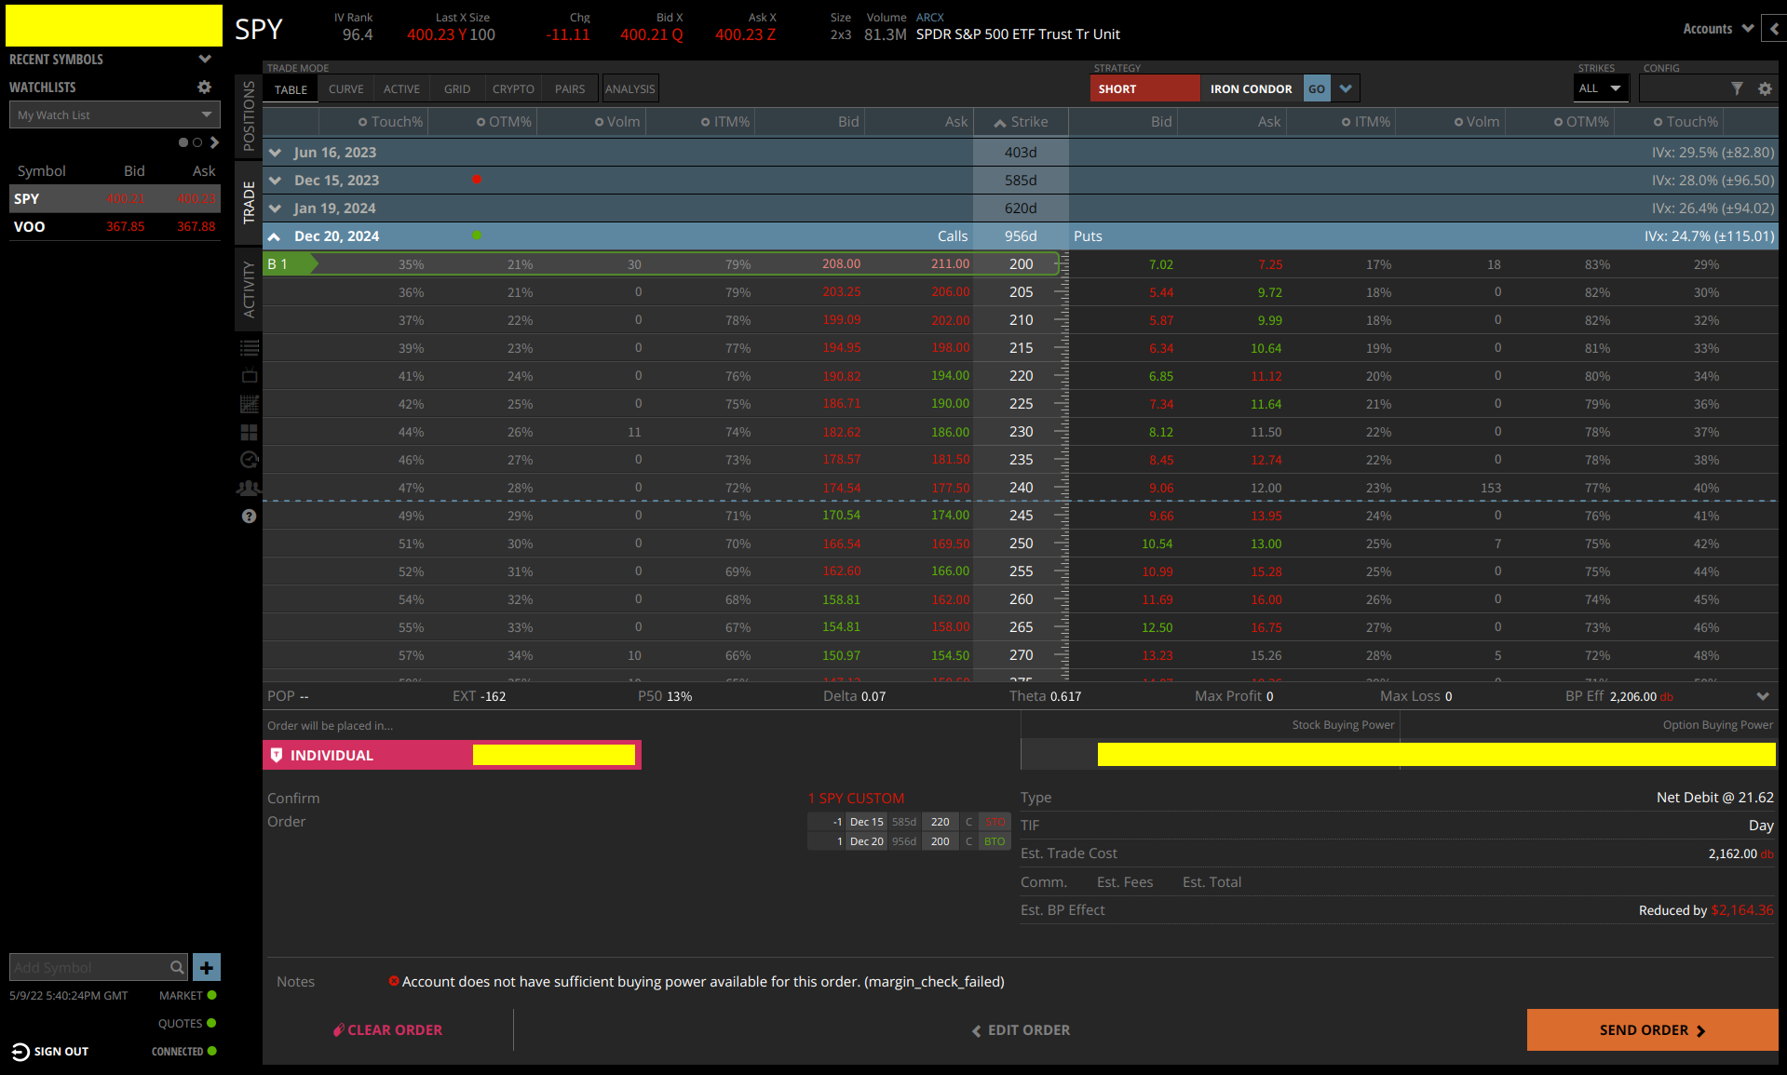Click the shield icon on INDIVIDUAL account

(x=277, y=755)
